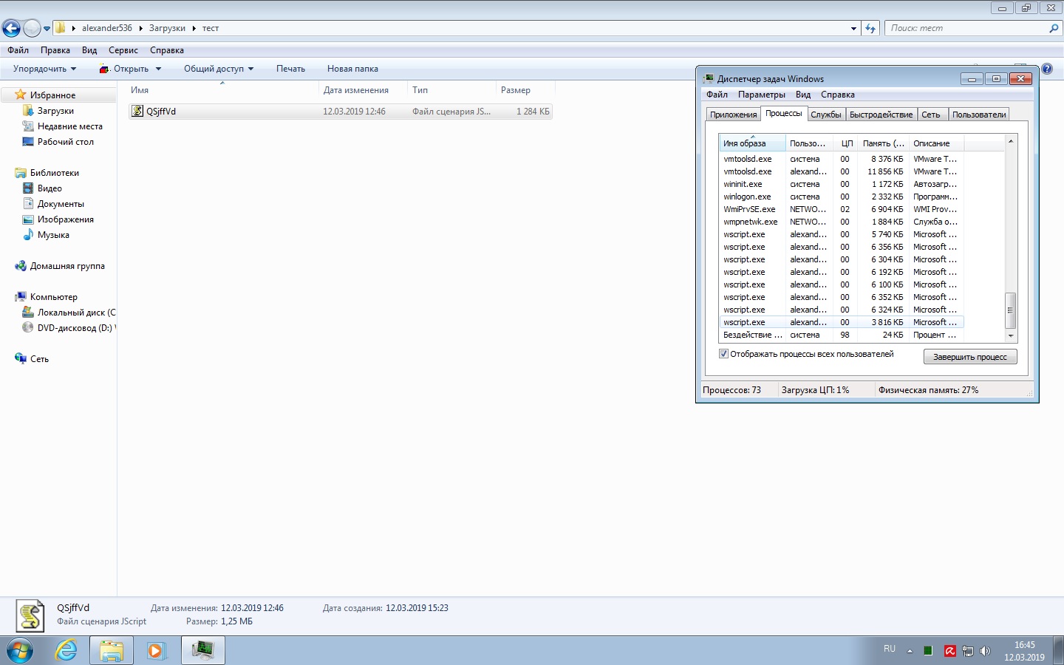Click the Печать toolbar button

(x=290, y=69)
